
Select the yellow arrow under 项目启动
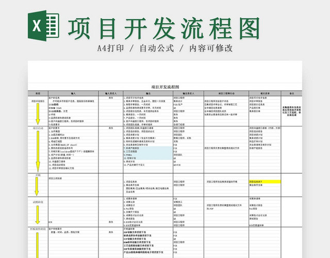click(38, 151)
